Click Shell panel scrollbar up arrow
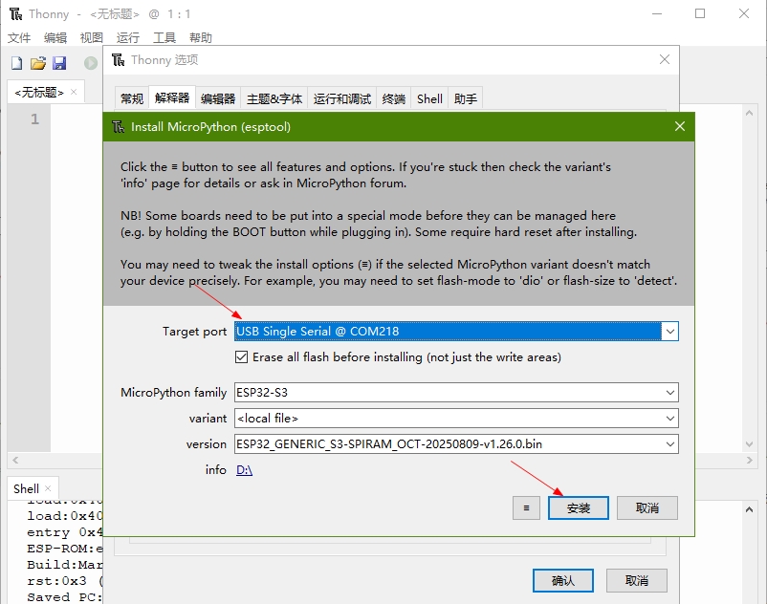This screenshot has height=604, width=767. tap(749, 509)
